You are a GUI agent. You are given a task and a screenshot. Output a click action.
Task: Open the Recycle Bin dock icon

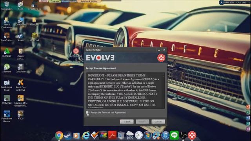[121, 136]
